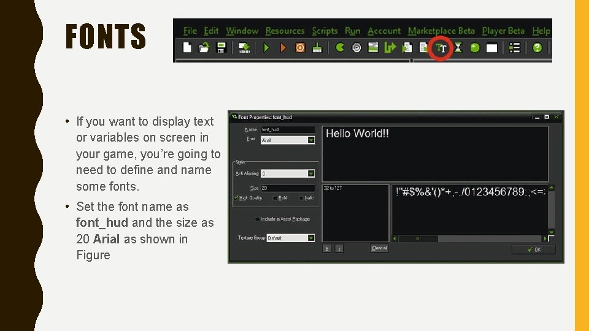The width and height of the screenshot is (589, 331).
Task: Create a sprite with green Pac-Man icon
Action: [339, 48]
